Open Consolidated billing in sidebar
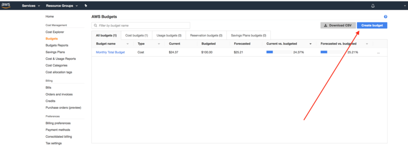The width and height of the screenshot is (408, 147). click(59, 137)
